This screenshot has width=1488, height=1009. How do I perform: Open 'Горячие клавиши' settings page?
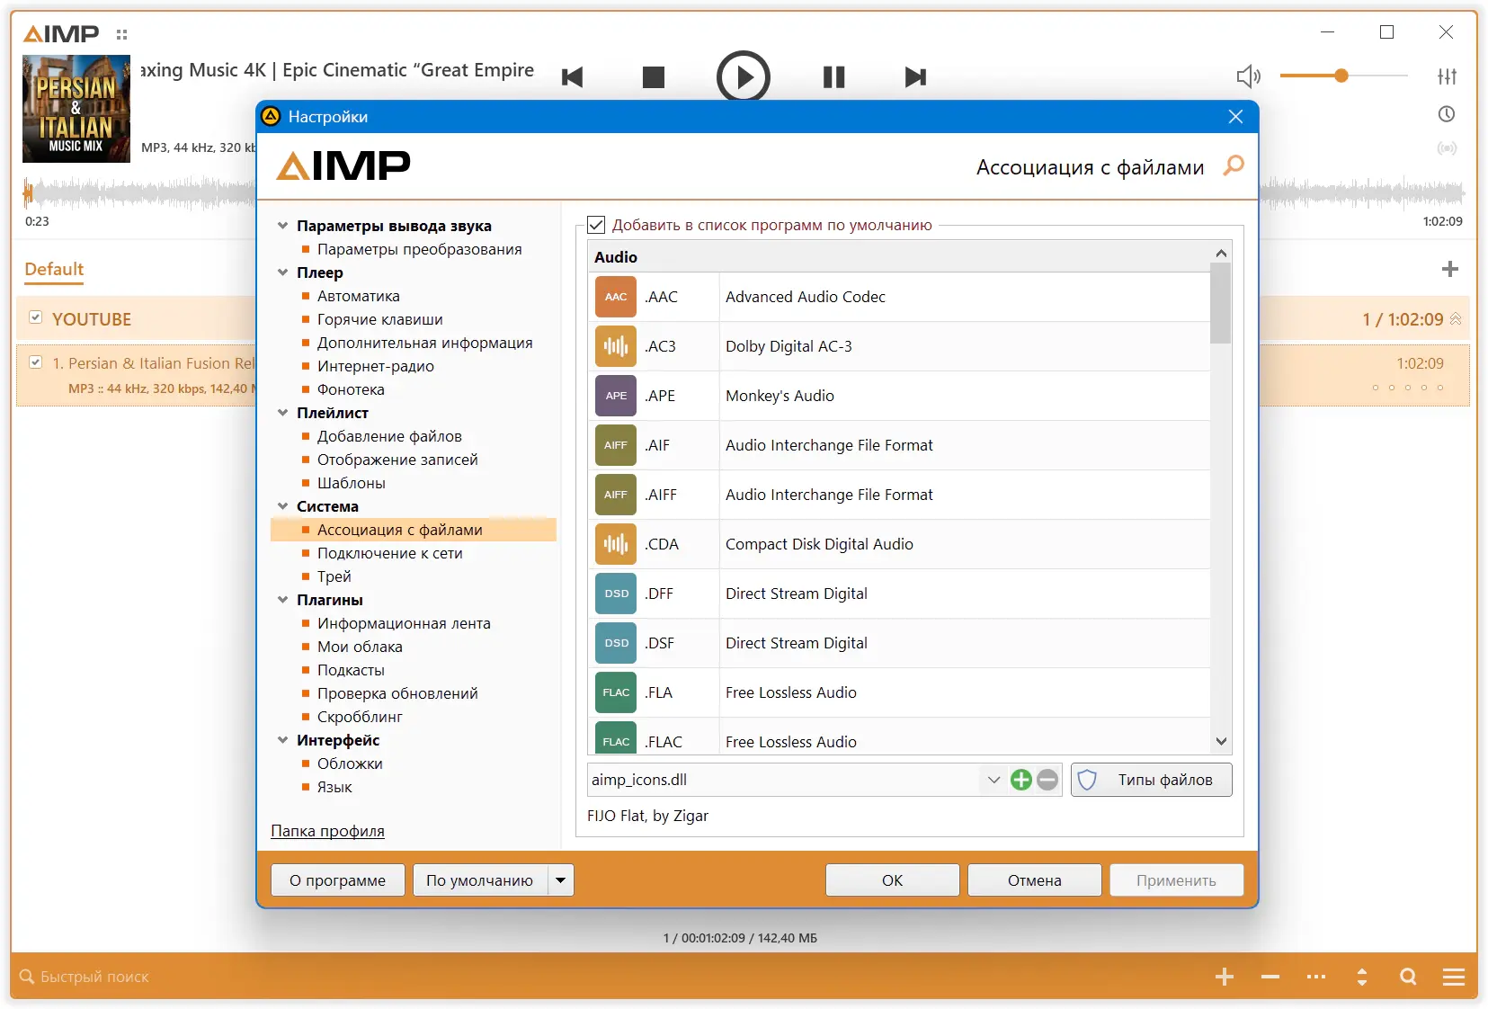click(380, 319)
